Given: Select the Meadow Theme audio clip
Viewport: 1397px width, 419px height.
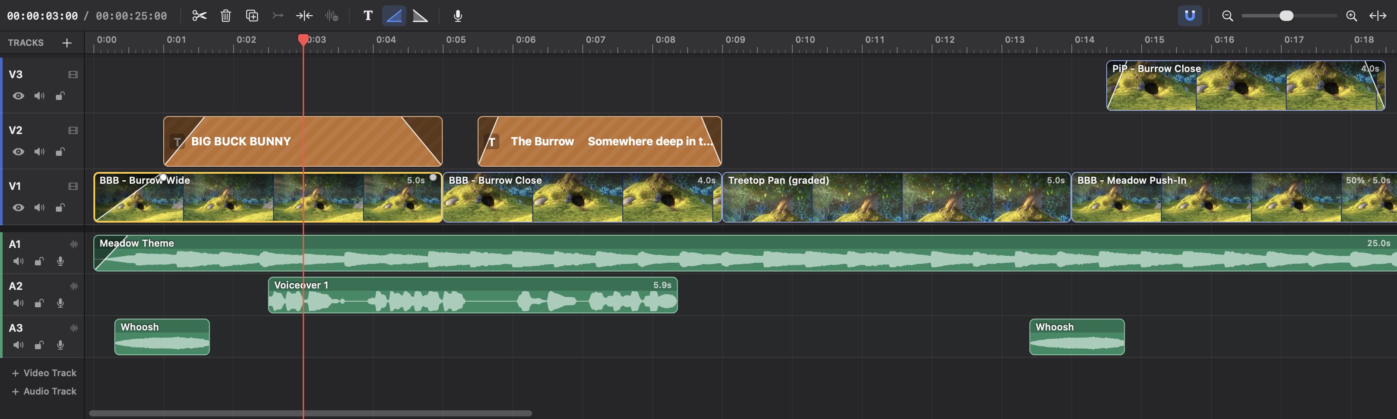Looking at the screenshot, I should coord(745,253).
